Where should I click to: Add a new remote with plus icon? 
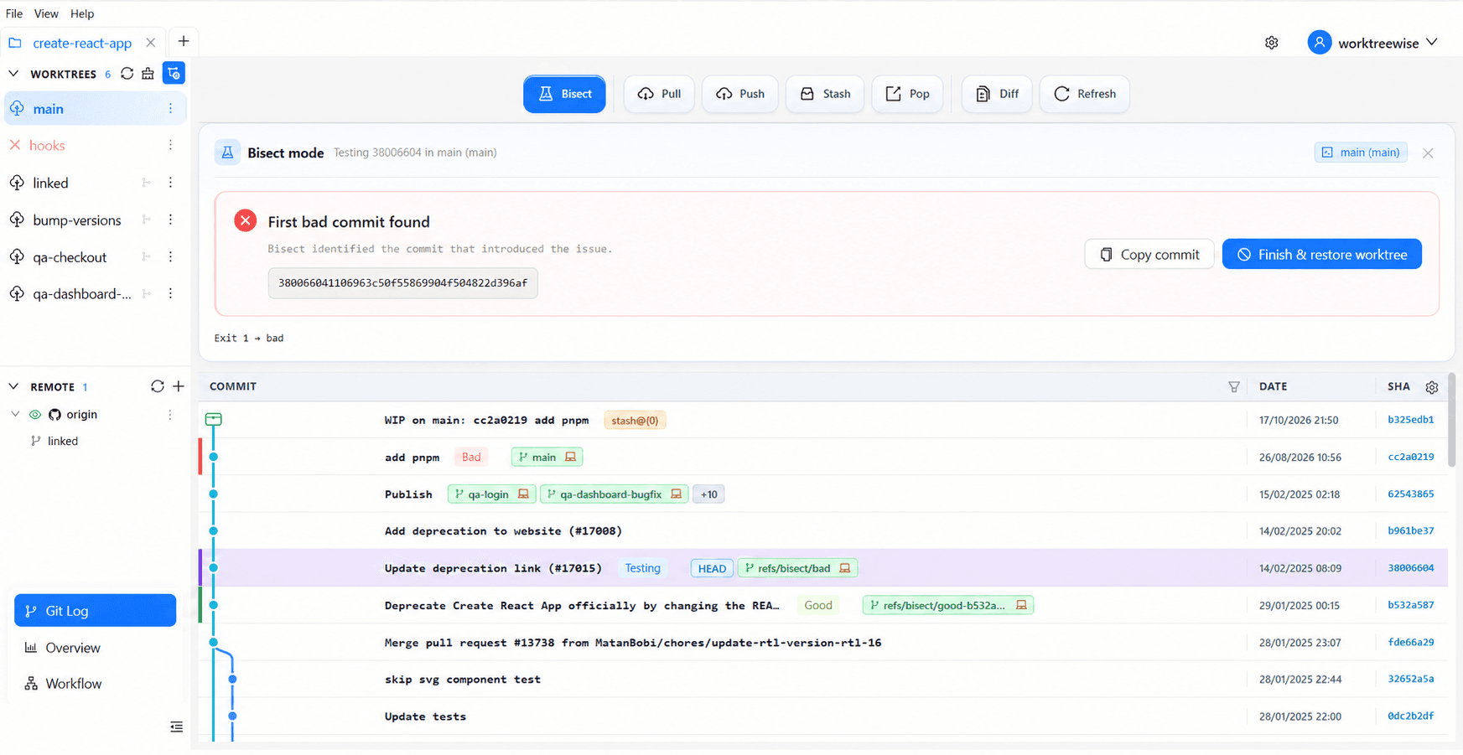click(179, 386)
